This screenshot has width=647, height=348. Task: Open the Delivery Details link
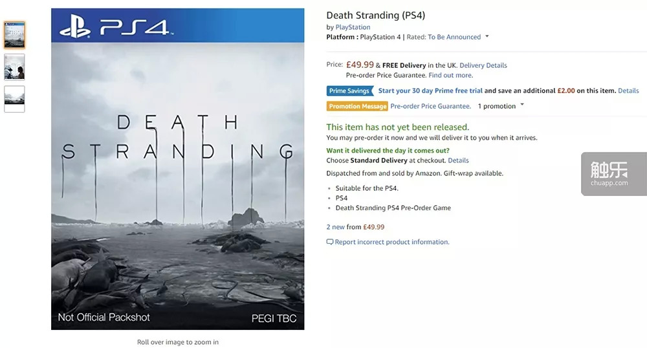[483, 65]
